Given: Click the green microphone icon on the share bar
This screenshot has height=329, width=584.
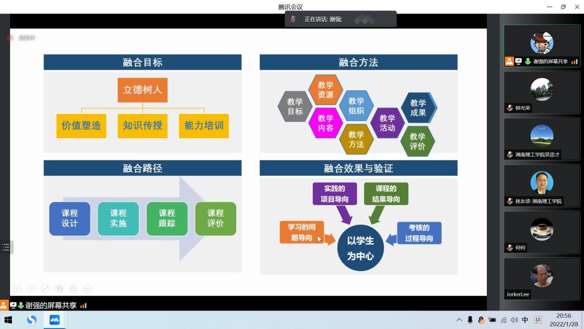Looking at the screenshot, I should pyautogui.click(x=21, y=305).
